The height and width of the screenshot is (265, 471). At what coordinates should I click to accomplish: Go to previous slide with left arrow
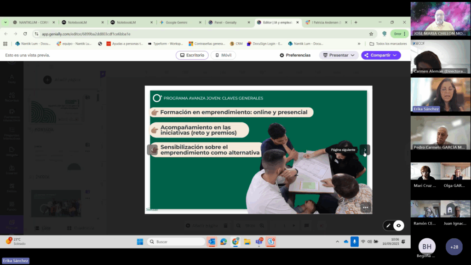pyautogui.click(x=152, y=150)
